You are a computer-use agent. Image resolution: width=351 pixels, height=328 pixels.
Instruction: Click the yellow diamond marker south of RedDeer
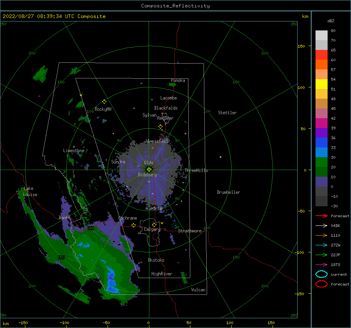click(x=161, y=127)
